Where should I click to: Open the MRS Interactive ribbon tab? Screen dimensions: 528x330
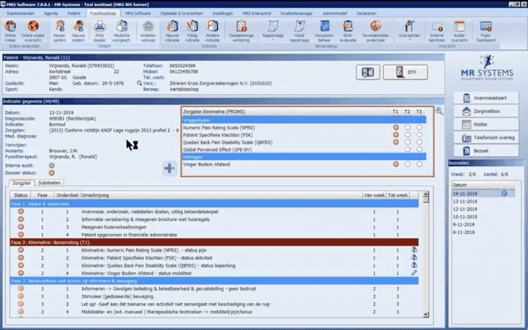click(x=256, y=13)
